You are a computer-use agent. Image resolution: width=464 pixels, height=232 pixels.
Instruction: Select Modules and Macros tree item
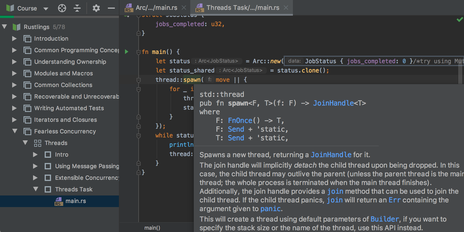[x=59, y=73]
